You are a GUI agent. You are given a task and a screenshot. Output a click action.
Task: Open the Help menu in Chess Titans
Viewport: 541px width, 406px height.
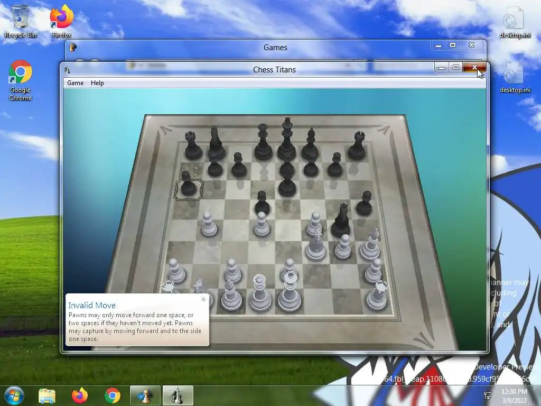tap(97, 83)
